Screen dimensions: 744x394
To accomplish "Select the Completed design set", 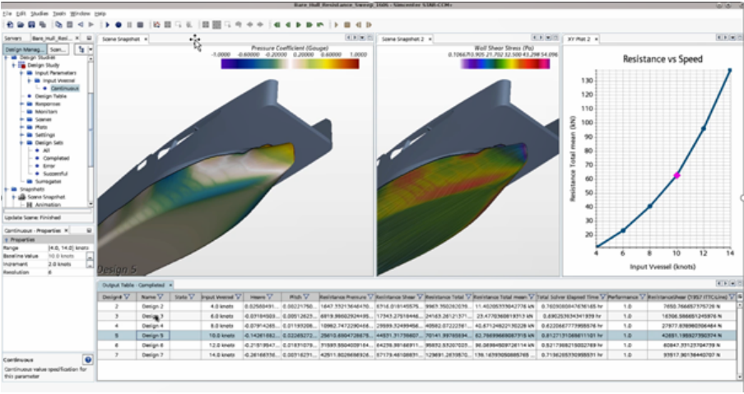I will pos(56,159).
